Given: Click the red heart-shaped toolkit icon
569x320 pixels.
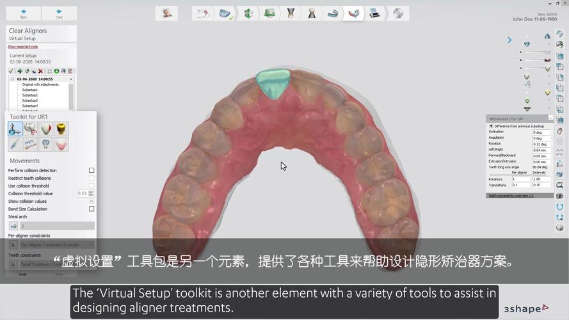Looking at the screenshot, I should [45, 129].
